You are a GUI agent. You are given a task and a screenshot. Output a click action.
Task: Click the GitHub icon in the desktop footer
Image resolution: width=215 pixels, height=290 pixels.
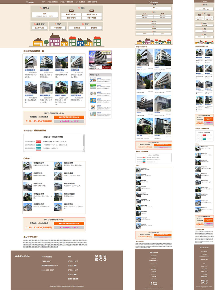click(101, 260)
